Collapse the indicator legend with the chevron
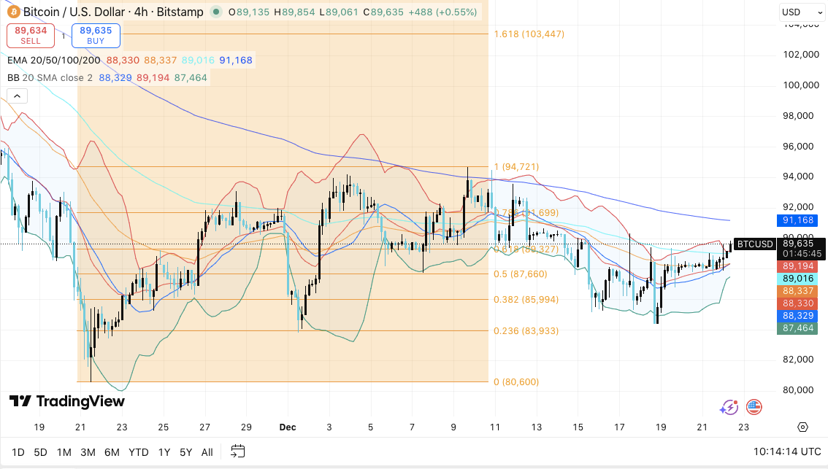The image size is (828, 469). tap(16, 96)
